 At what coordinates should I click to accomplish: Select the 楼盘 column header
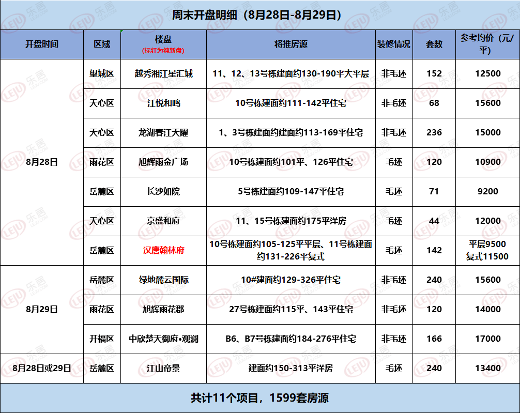(163, 44)
